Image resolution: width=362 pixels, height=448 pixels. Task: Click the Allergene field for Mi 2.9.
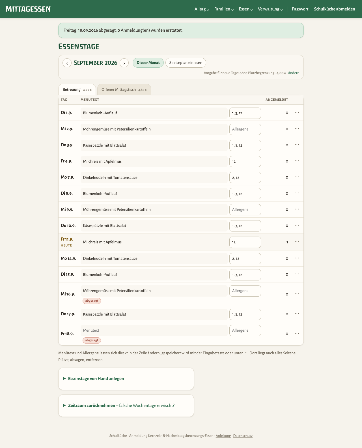(x=245, y=129)
